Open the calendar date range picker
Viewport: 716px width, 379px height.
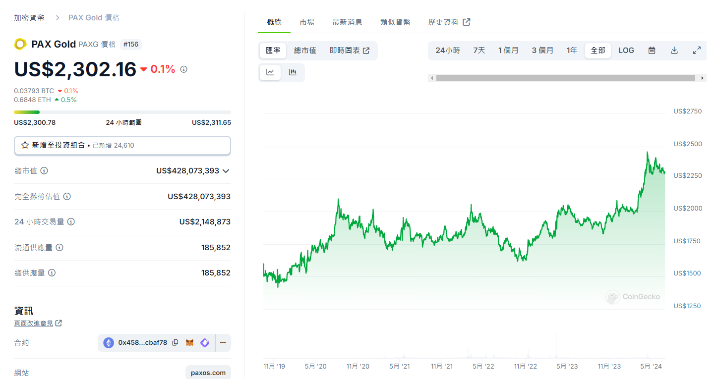point(652,51)
